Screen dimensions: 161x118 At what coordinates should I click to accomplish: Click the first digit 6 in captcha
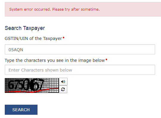coord(11,85)
